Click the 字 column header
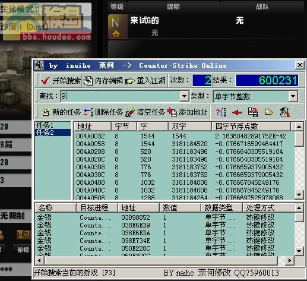The height and width of the screenshot is (281, 307). [153, 127]
